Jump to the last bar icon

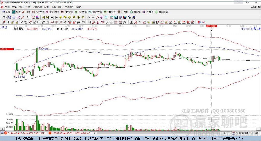47,17
